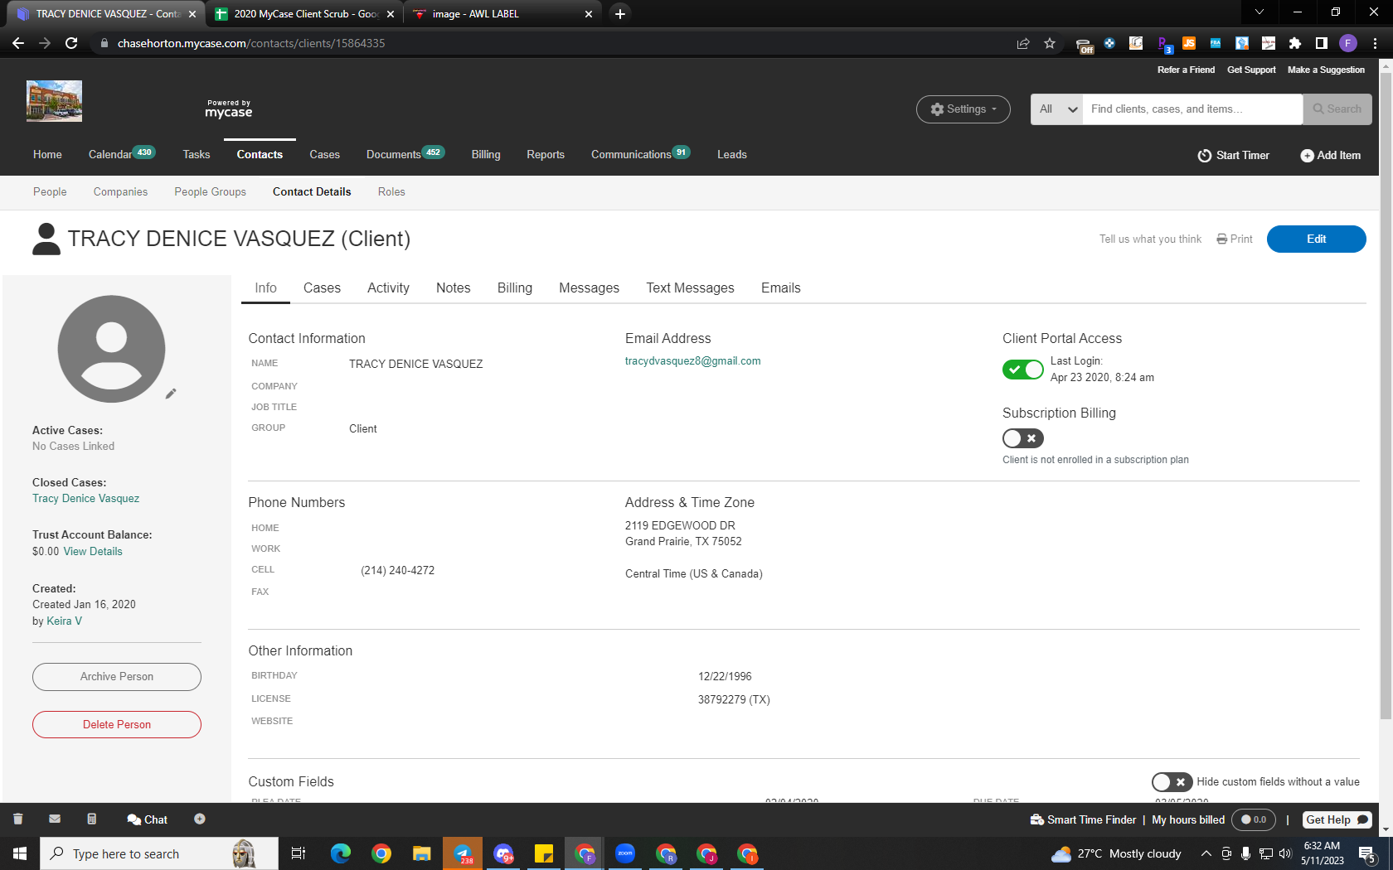Open Sticky Notes from the taskbar
1393x870 pixels.
click(544, 853)
